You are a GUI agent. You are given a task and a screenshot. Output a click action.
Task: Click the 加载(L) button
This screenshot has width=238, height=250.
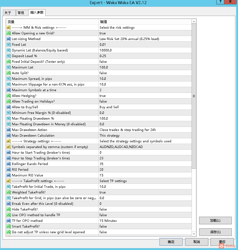215,221
